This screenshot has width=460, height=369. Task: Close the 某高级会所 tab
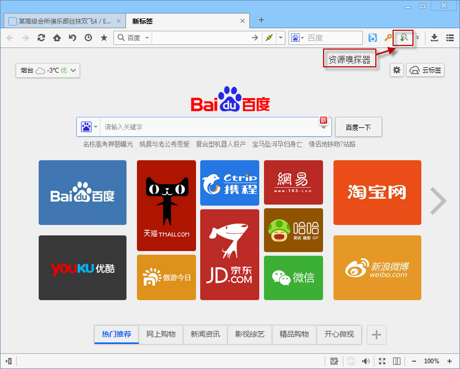119,21
